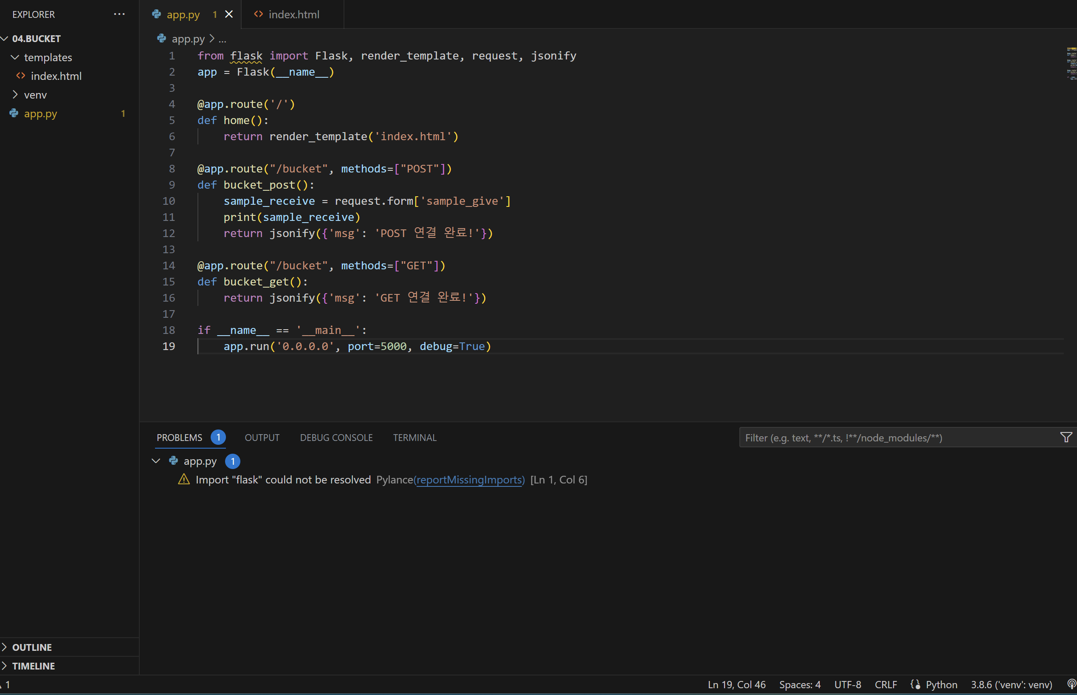Open the DEBUG CONSOLE panel tab
The width and height of the screenshot is (1077, 695).
click(x=336, y=437)
